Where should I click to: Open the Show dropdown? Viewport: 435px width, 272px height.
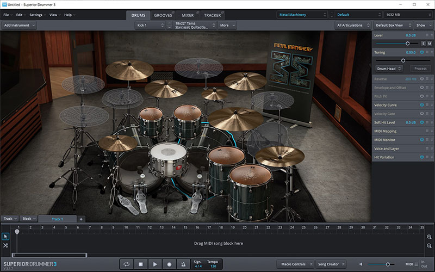(424, 25)
